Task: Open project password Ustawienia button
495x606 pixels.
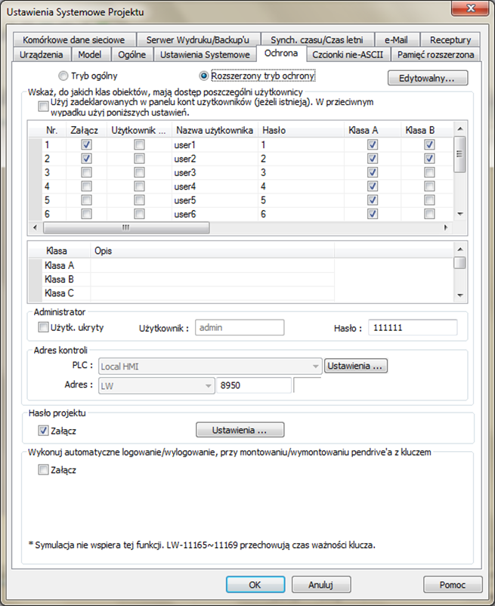Action: pos(240,430)
